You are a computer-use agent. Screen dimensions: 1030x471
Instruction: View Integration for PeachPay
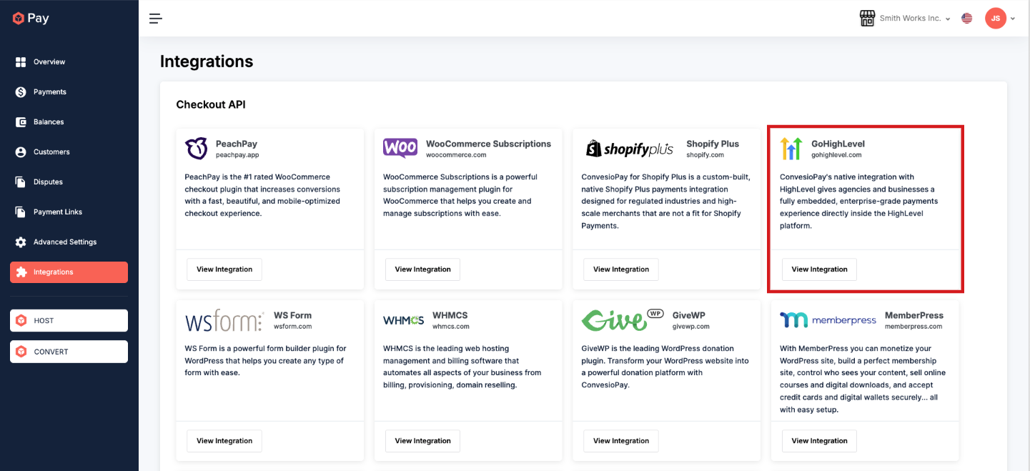[224, 269]
